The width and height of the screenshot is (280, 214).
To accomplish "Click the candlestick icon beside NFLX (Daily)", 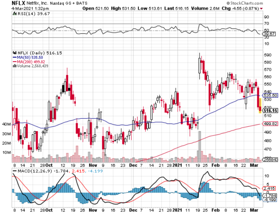I will pyautogui.click(x=15, y=53).
